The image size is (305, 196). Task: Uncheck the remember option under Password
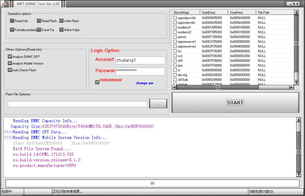[x=97, y=82]
